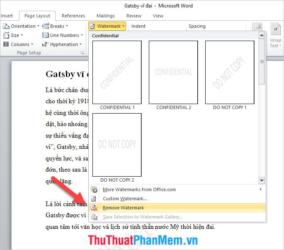Click the Position picture icon left of Wrap Text
Screen dimensions: 284x250
[x=257, y=27]
